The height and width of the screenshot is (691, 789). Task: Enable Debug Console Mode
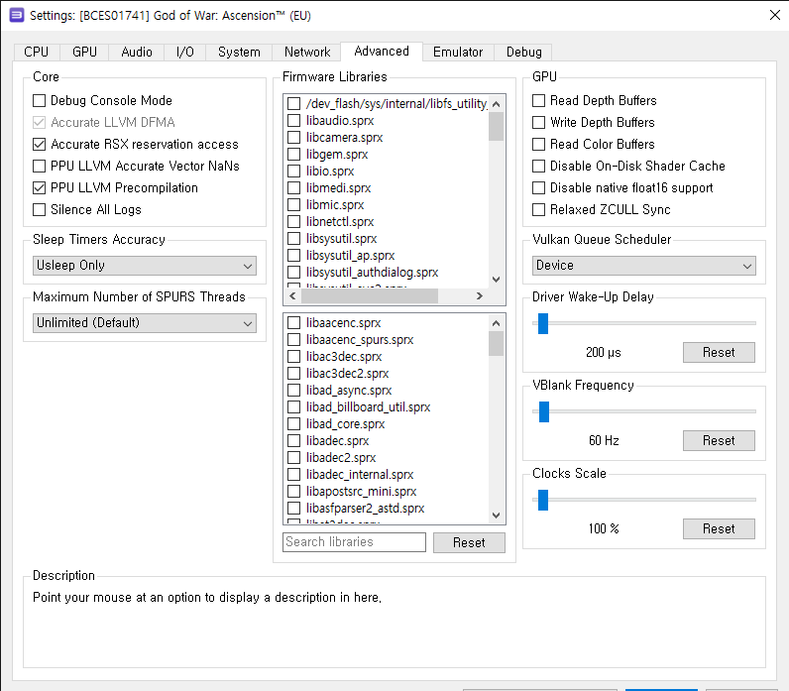(x=40, y=101)
